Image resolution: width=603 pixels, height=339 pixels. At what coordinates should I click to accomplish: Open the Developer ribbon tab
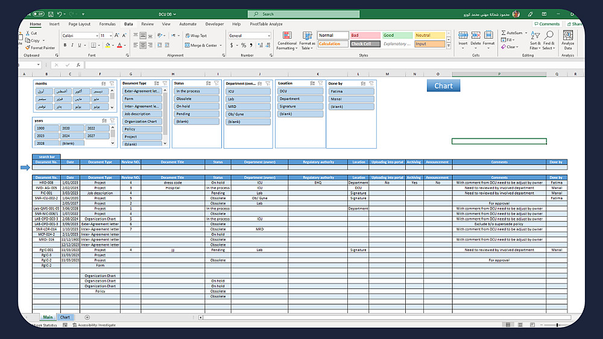tap(215, 24)
